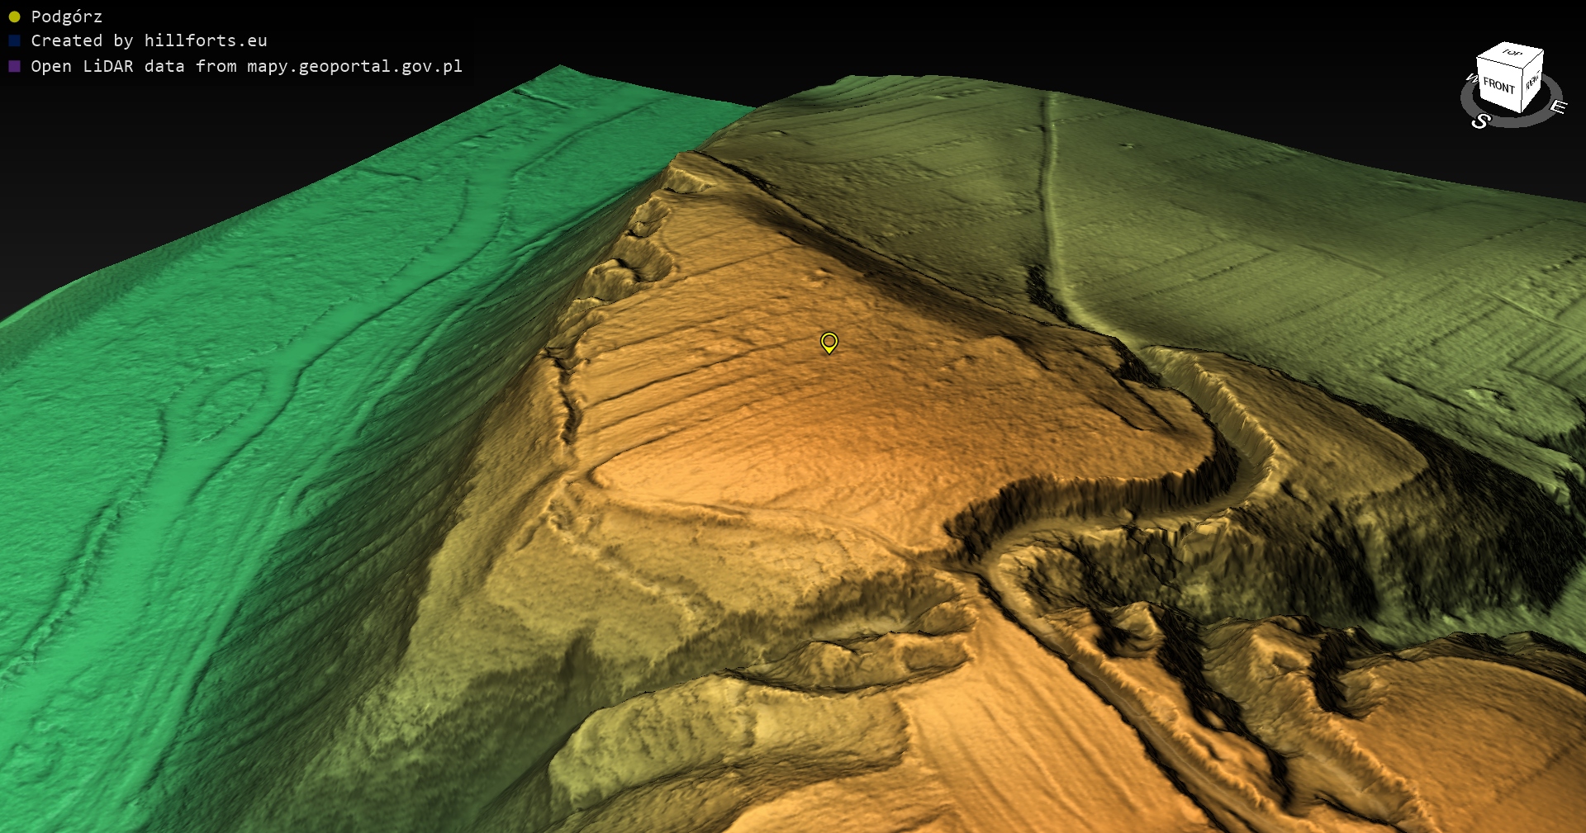Viewport: 1586px width, 833px height.
Task: Toggle the purple LiDAR legend square
Action: tap(14, 66)
